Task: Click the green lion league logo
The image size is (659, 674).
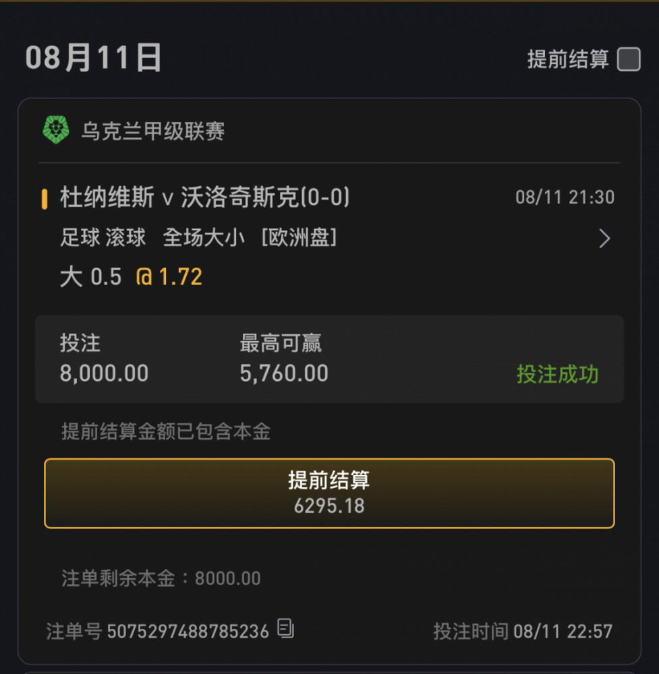Action: 56,129
